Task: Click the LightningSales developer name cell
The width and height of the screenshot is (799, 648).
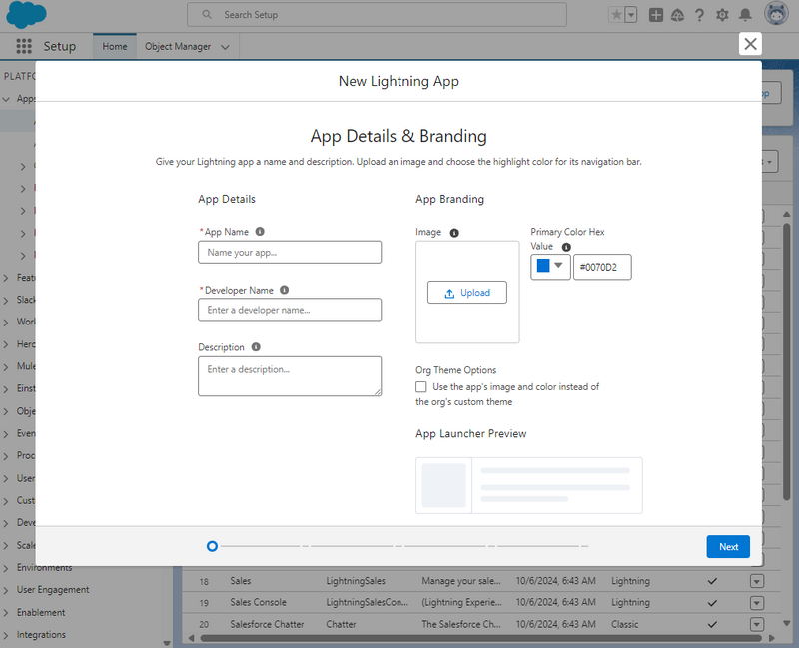Action: tap(356, 581)
